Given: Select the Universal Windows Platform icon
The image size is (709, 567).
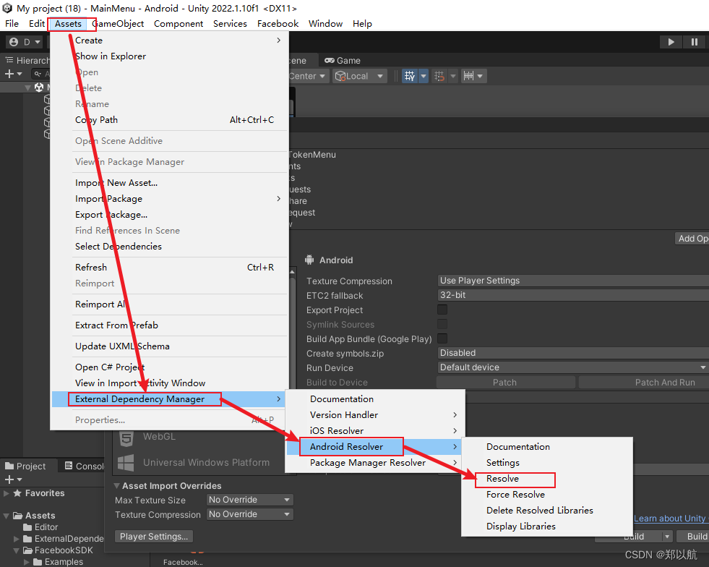Looking at the screenshot, I should 126,463.
